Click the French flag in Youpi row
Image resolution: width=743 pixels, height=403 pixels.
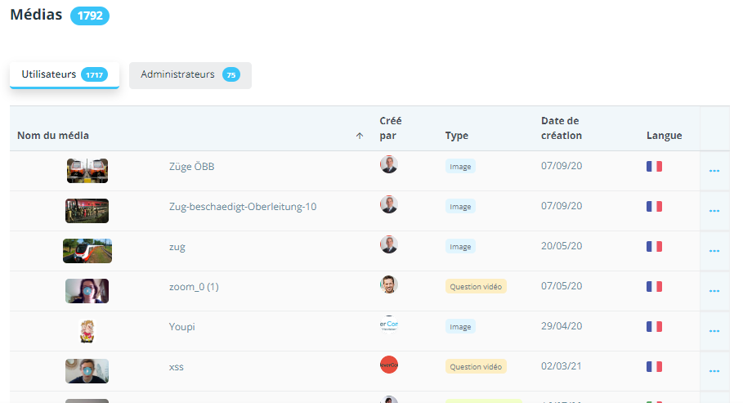(654, 326)
